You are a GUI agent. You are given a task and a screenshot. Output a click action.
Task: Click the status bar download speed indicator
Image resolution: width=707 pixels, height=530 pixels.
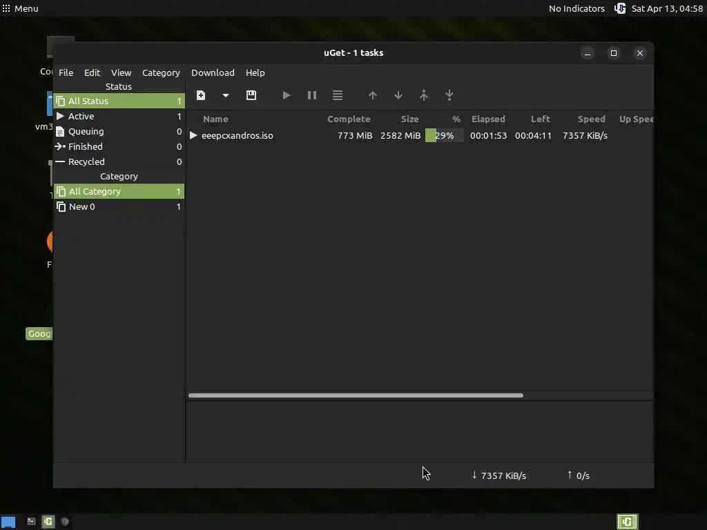click(498, 475)
